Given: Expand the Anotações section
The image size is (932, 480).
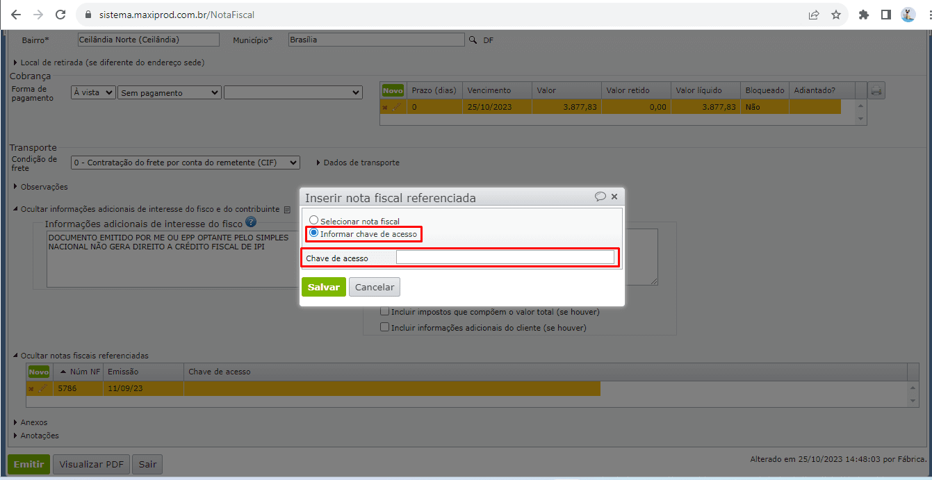Looking at the screenshot, I should click(36, 436).
